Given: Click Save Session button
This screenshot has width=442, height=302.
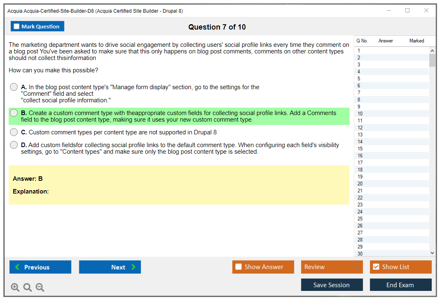Looking at the screenshot, I should coord(332,285).
